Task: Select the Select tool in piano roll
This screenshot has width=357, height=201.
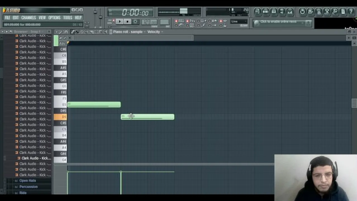Action: [96, 32]
